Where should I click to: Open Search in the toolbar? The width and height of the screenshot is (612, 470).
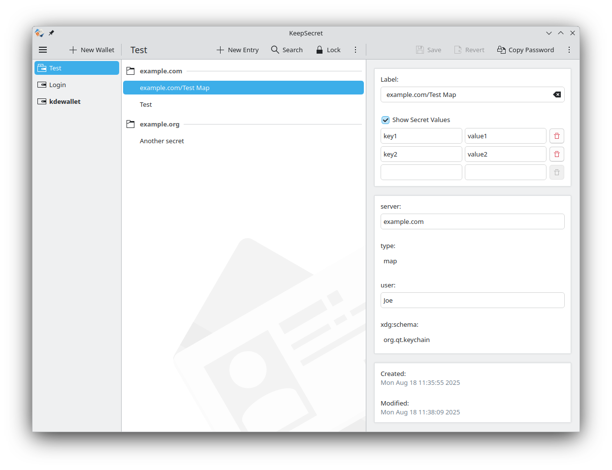coord(287,50)
